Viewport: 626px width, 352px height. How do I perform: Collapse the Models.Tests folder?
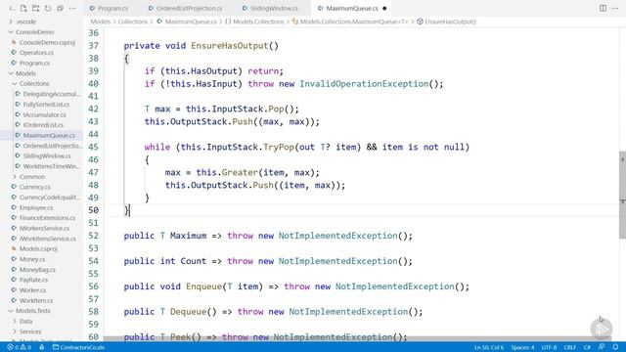click(x=32, y=311)
